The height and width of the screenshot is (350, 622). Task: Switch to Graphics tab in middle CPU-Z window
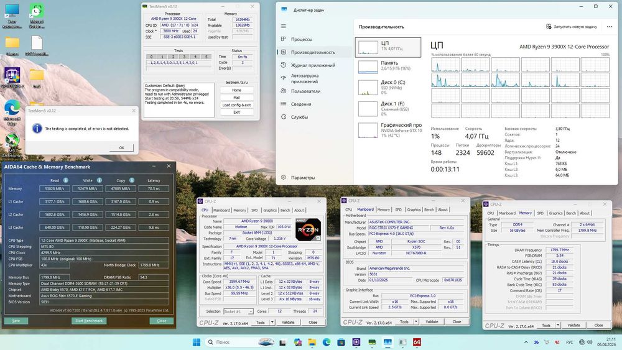(x=414, y=210)
